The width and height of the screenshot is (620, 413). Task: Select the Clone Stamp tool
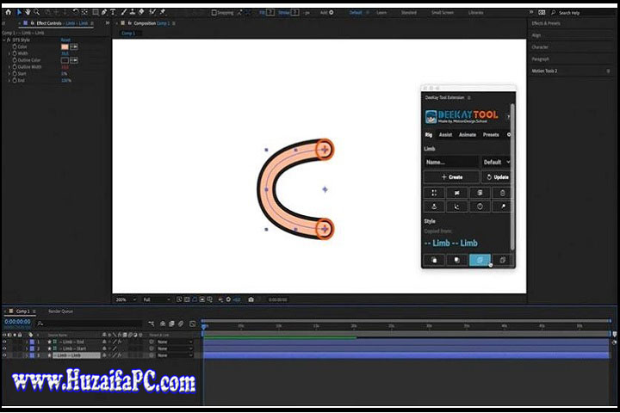click(133, 12)
